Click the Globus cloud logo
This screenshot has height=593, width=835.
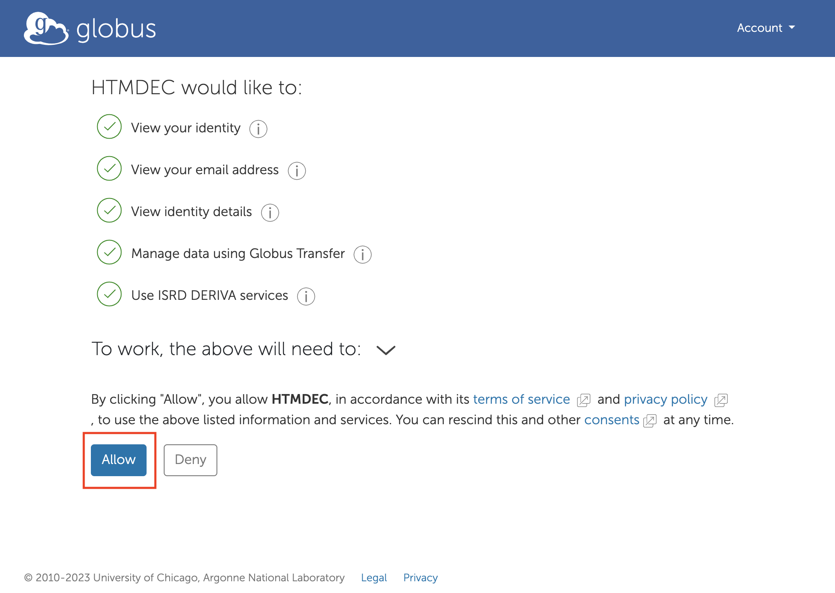46,28
